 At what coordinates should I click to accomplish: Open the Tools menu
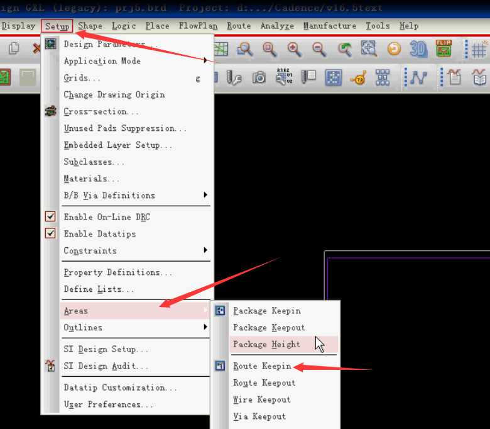(378, 26)
